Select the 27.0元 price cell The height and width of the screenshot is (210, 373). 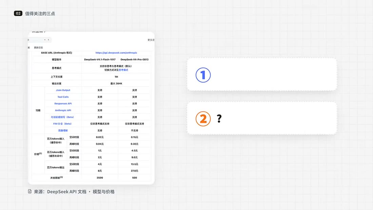click(x=134, y=171)
